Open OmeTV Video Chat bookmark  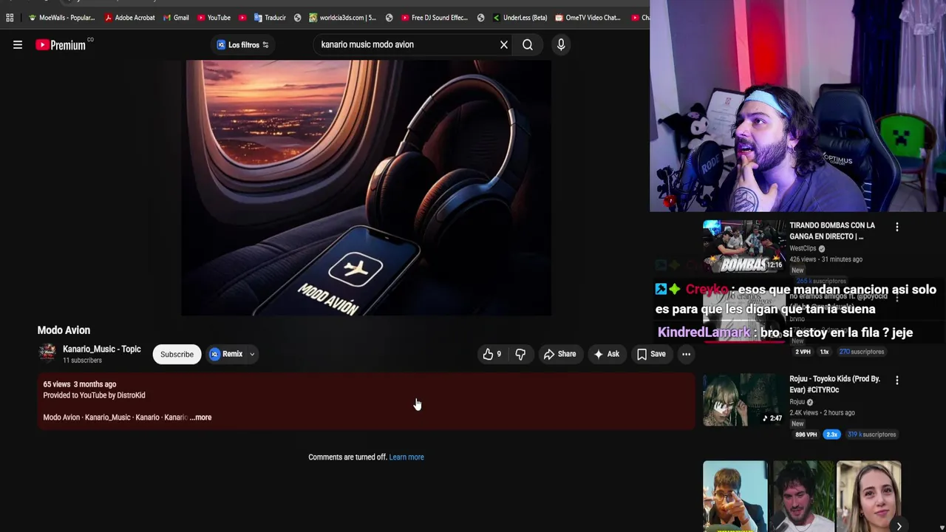coord(588,18)
